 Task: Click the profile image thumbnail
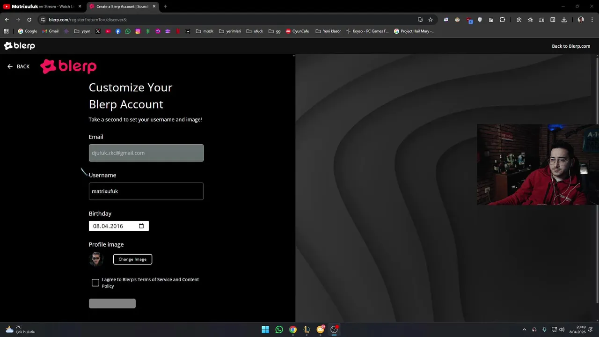[x=96, y=259]
